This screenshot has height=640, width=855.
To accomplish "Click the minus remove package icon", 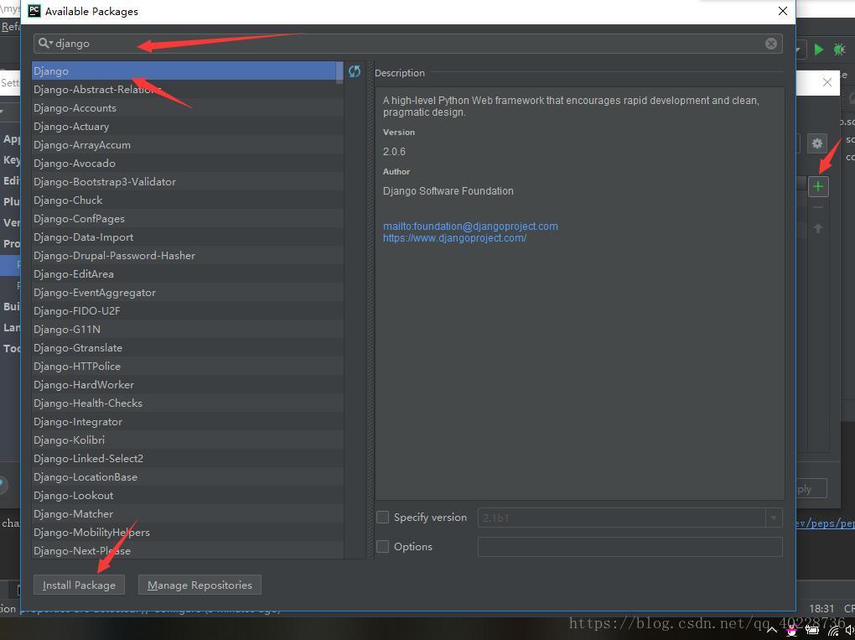I will coord(818,208).
